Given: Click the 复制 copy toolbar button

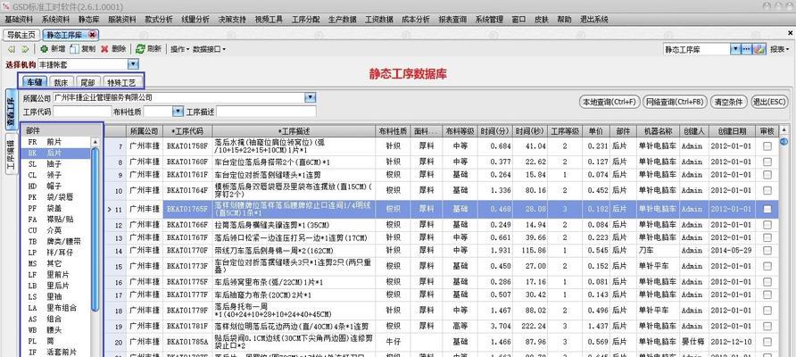Looking at the screenshot, I should (x=83, y=49).
